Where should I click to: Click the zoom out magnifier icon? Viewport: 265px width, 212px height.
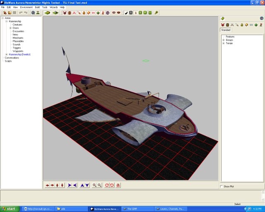tap(100, 185)
